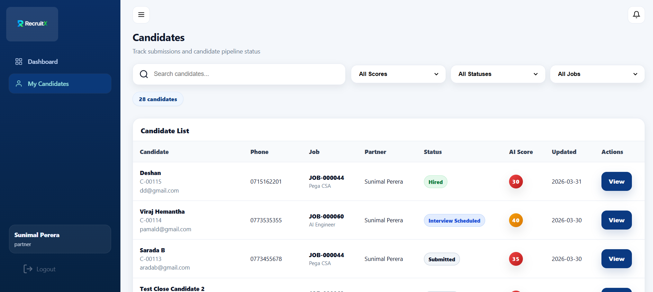Image resolution: width=653 pixels, height=292 pixels.
Task: Click the hamburger menu icon
Action: 141,15
